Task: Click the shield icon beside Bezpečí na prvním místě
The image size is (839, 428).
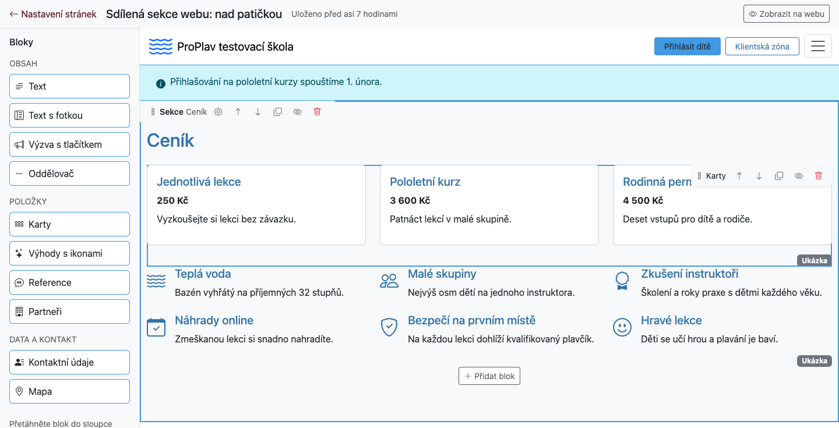Action: [389, 327]
